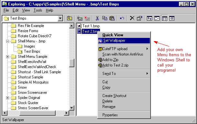The width and height of the screenshot is (197, 124).
Task: Open the CuteFTP upload submenu
Action: [x=124, y=49]
